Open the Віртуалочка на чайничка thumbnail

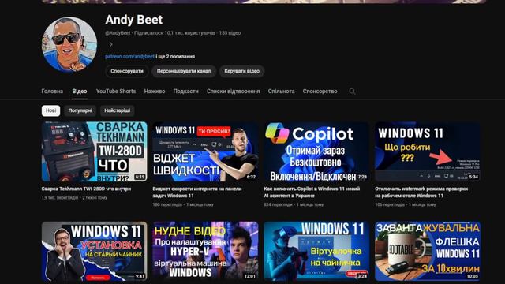tap(316, 251)
